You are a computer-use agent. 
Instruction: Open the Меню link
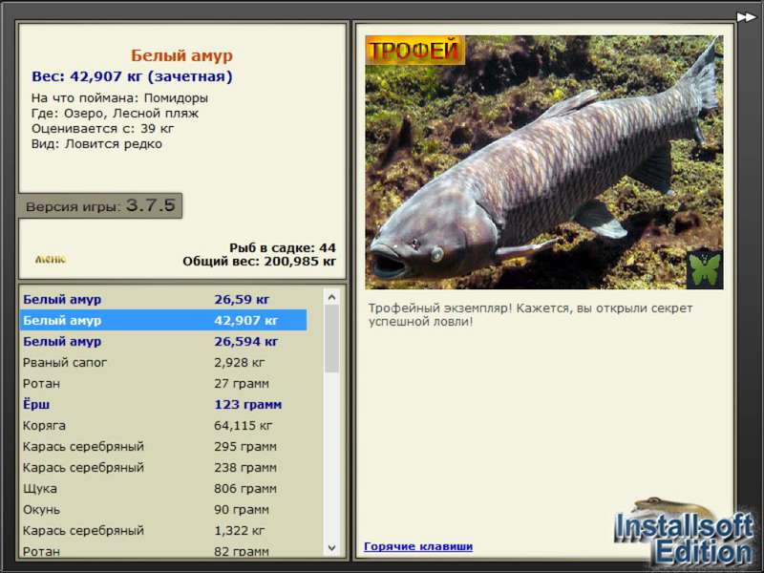click(x=51, y=259)
